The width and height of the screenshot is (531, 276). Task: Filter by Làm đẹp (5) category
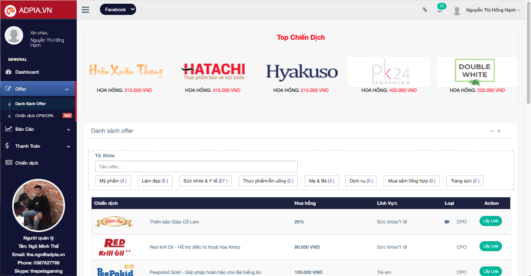coord(155,181)
